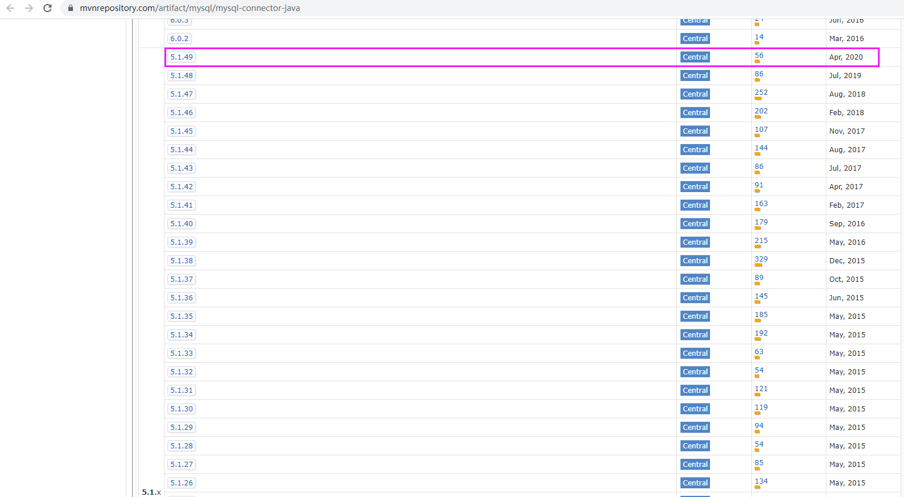Open usages count 145 for 5.1.36
This screenshot has height=497, width=904.
tap(761, 296)
